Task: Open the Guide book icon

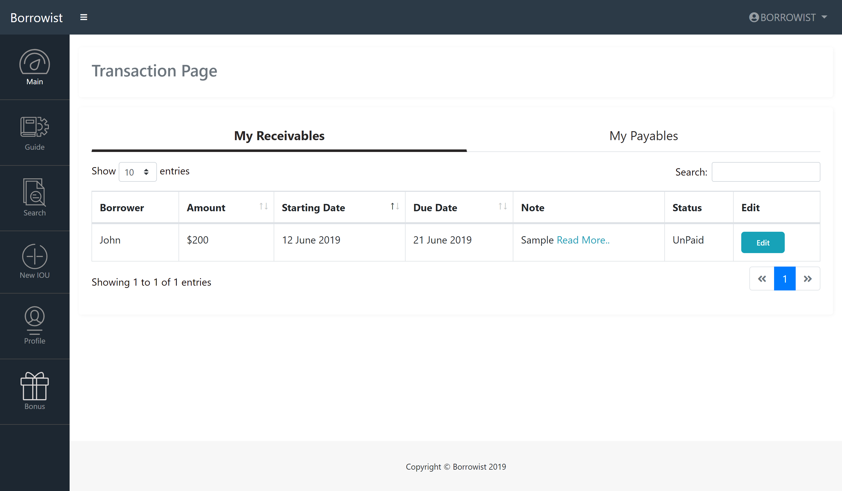Action: 35,127
